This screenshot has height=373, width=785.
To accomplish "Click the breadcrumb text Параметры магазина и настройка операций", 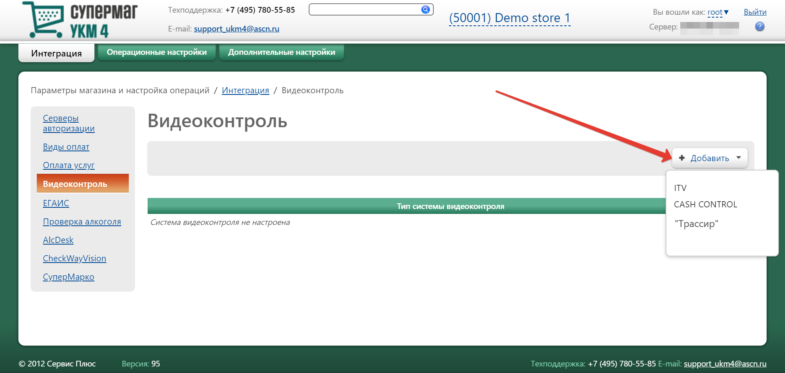I will [120, 90].
